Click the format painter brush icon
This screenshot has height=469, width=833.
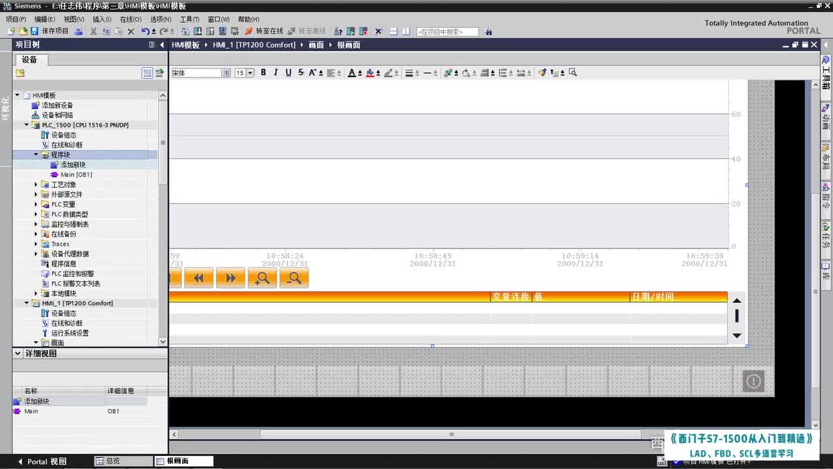tap(542, 72)
